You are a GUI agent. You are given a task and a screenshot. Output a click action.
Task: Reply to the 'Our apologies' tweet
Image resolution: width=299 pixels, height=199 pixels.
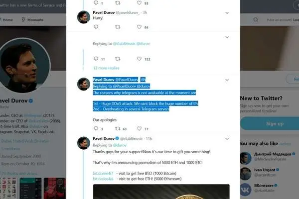[96, 128]
